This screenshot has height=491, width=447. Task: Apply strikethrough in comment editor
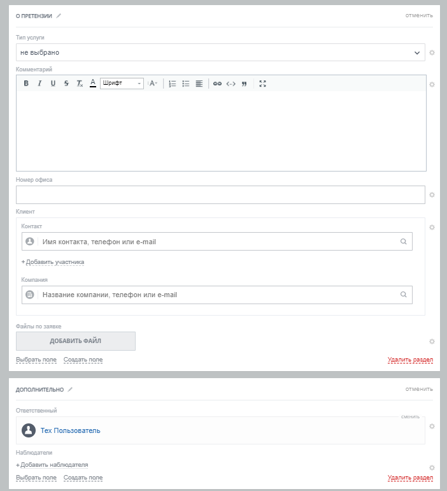66,84
